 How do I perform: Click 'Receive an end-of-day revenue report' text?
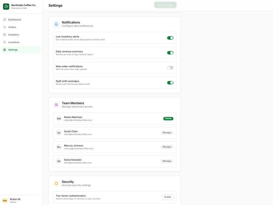point(75,55)
